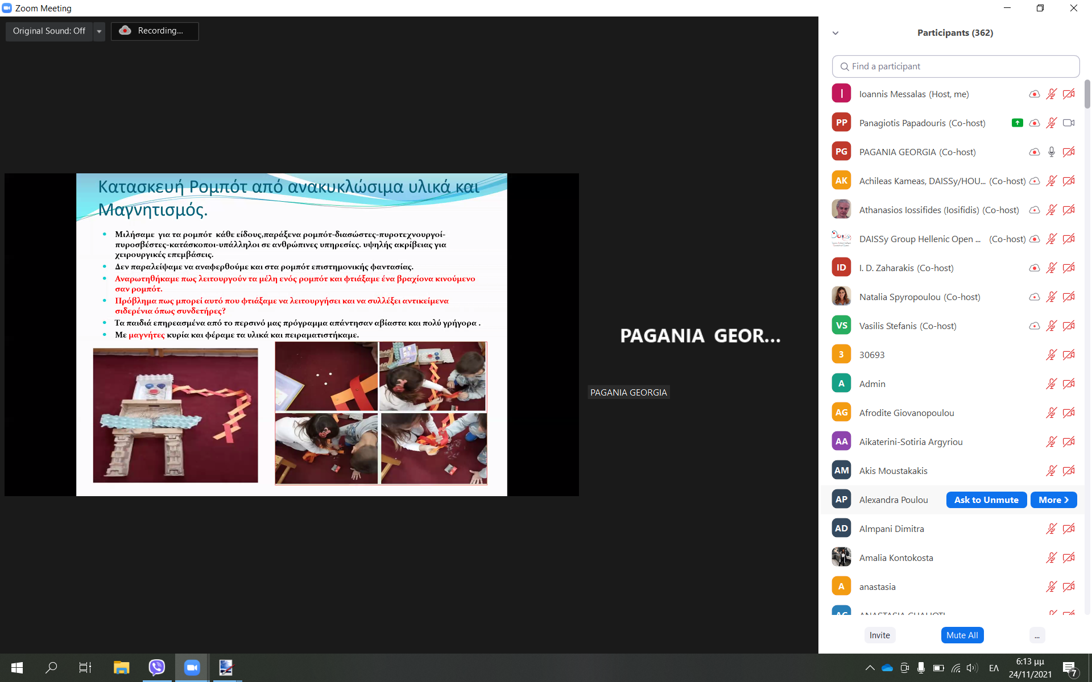
Task: Click disabled camera icon for Akis Moustakakis
Action: point(1069,471)
